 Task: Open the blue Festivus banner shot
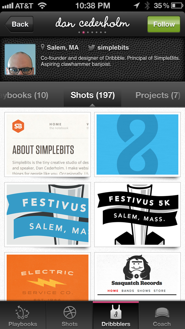tap(47, 214)
